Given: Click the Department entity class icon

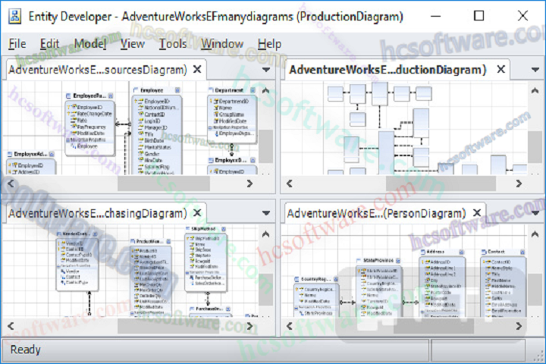Looking at the screenshot, I should pos(211,90).
